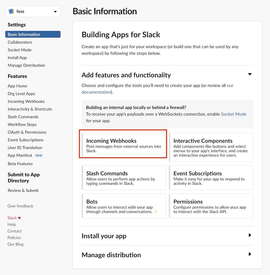
Task: Choose the Bots feature card
Action: tap(124, 206)
